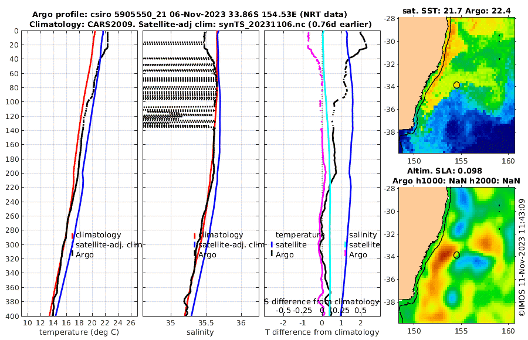The image size is (528, 340).
Task: Click latitude label -36 on SLA map
Action: tap(390, 280)
